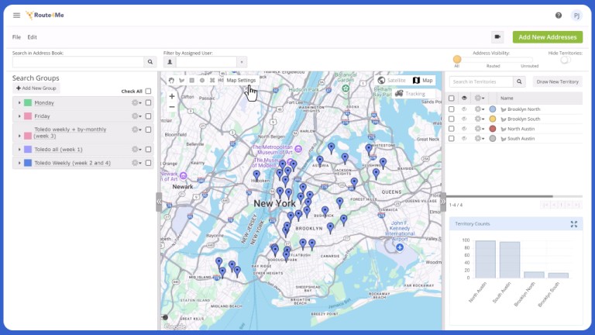Check the Monday group checkbox
The height and width of the screenshot is (335, 595).
pos(149,102)
